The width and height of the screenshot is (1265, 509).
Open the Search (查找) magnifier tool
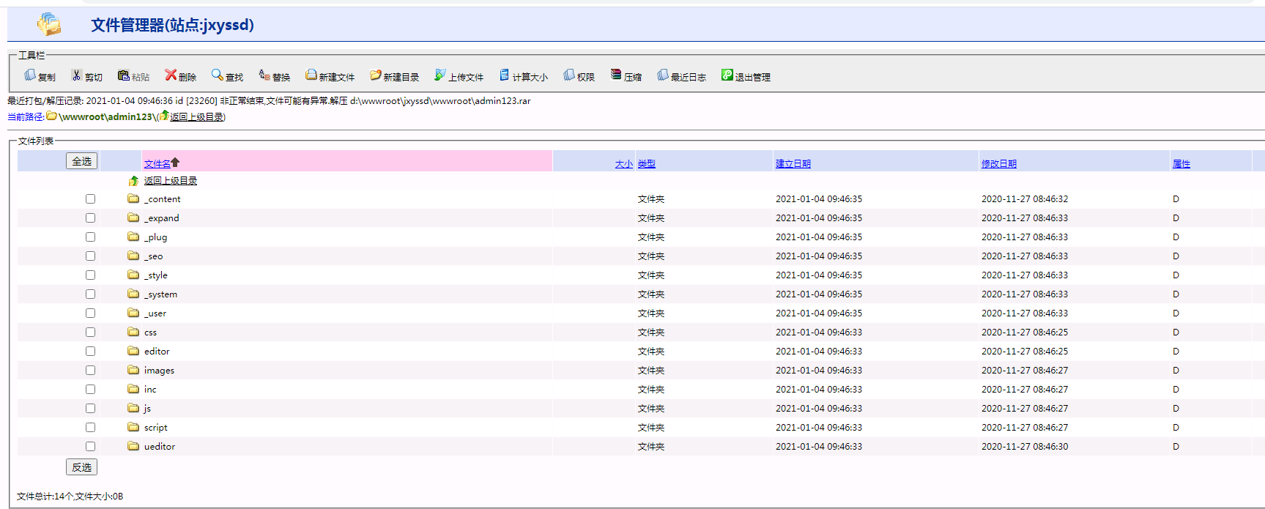point(218,75)
